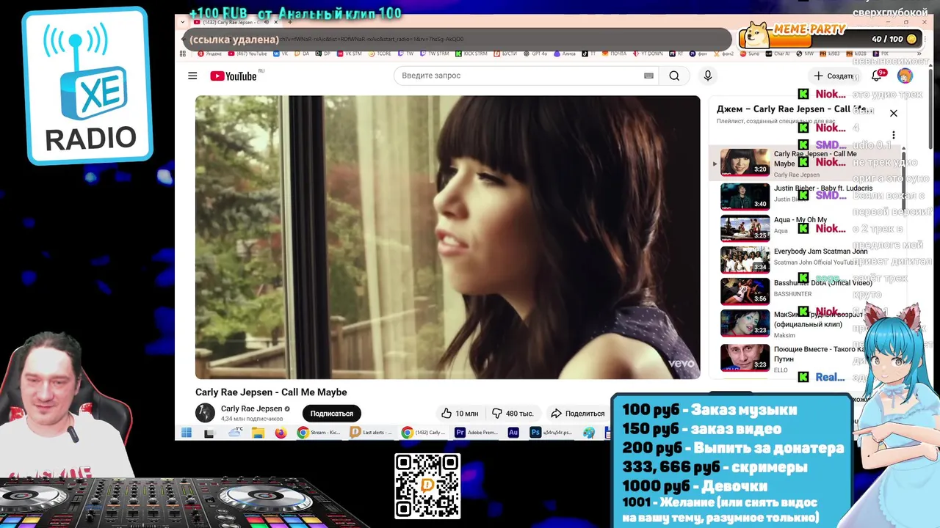Image resolution: width=940 pixels, height=528 pixels.
Task: Expand the Chrome tab search dropdown
Action: click(x=183, y=22)
